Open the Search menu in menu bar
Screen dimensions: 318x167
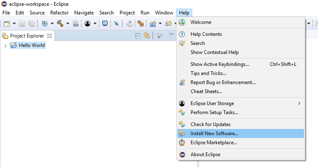click(106, 13)
